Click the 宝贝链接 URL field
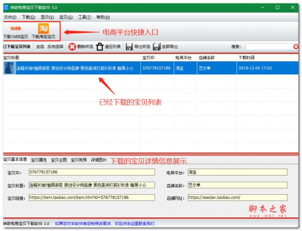Screen dimensions: 302x231 point(92,197)
